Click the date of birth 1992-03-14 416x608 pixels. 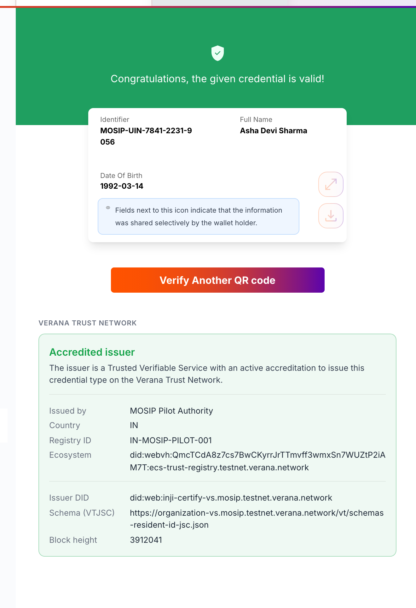pos(122,186)
